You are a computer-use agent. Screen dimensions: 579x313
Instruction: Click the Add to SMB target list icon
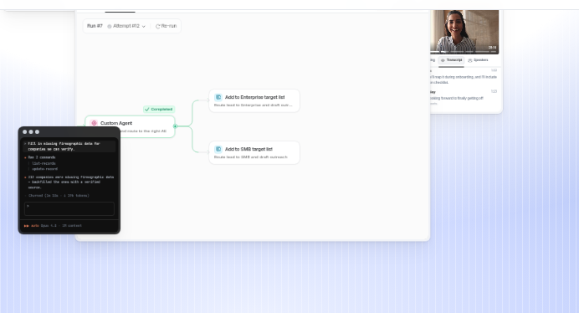click(218, 149)
